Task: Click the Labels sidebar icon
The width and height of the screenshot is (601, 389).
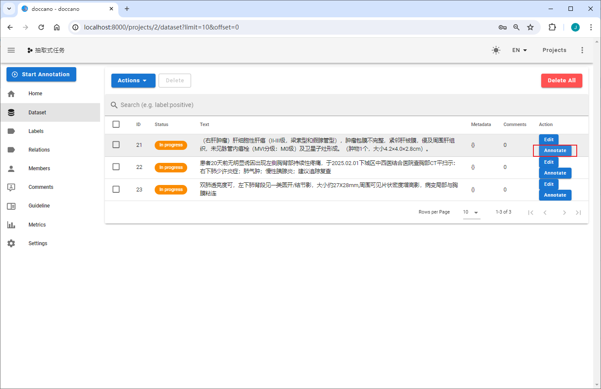Action: click(x=11, y=131)
